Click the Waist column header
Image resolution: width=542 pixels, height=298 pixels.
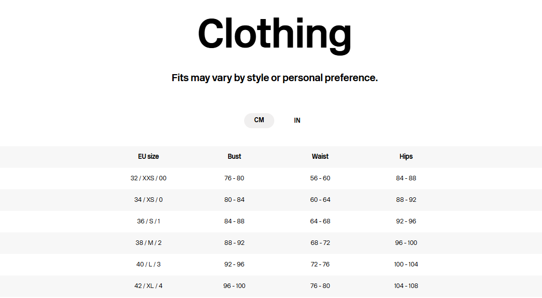tap(320, 156)
